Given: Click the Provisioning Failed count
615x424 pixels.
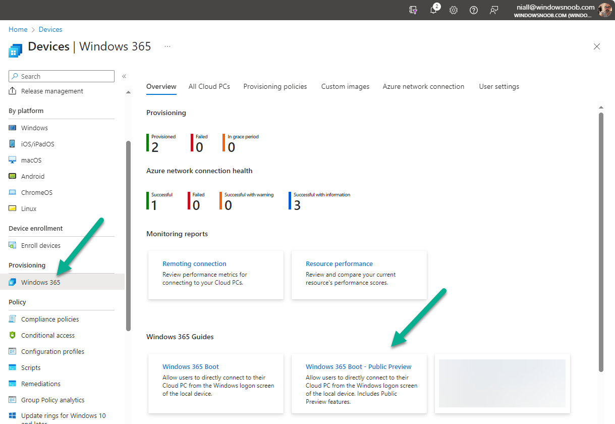Looking at the screenshot, I should (x=199, y=147).
